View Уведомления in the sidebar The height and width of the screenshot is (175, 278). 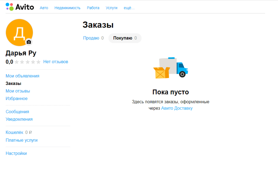(19, 119)
